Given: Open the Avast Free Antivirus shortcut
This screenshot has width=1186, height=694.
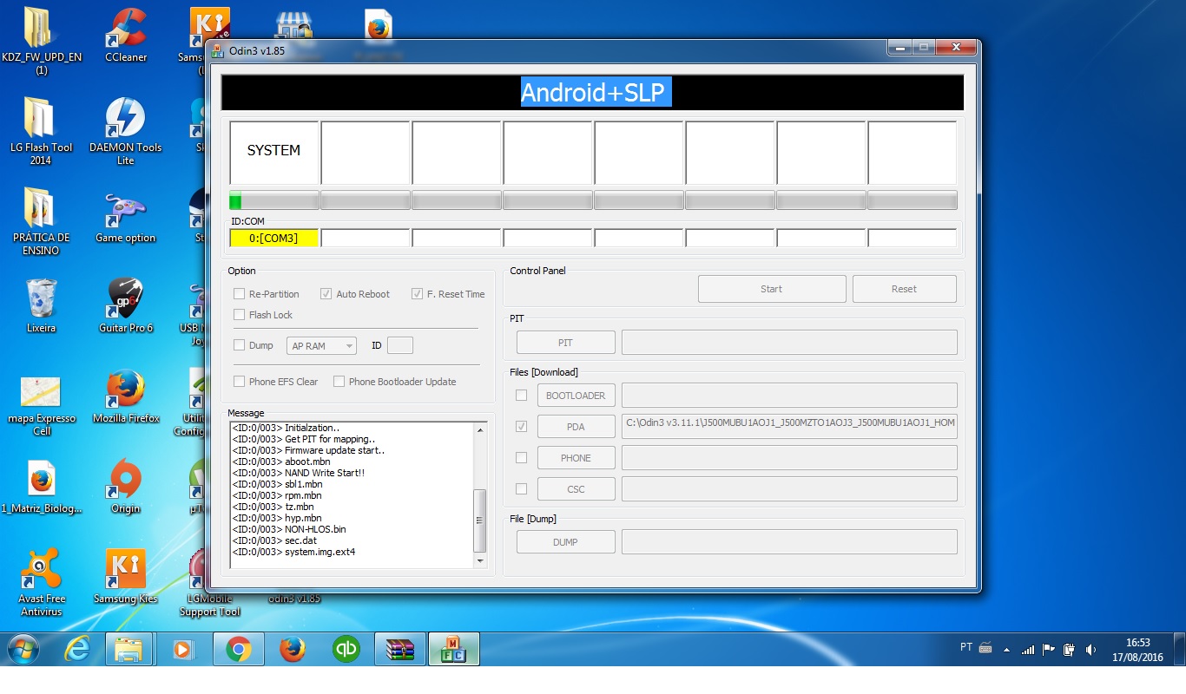Looking at the screenshot, I should tap(41, 581).
